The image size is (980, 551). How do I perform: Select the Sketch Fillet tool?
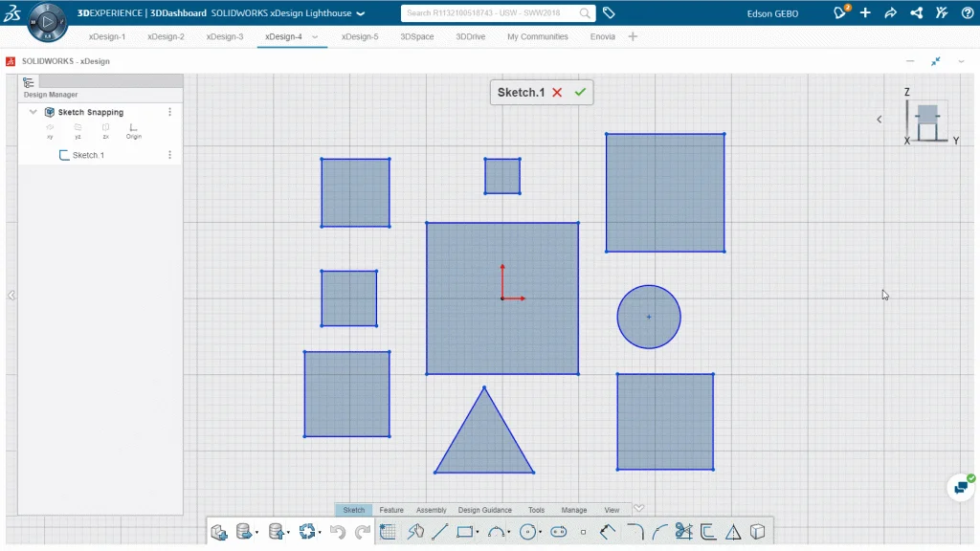(635, 532)
